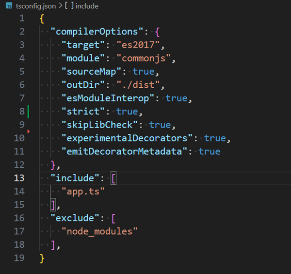Click the true value of skipLibCheck
This screenshot has width=291, height=274.
pos(160,125)
